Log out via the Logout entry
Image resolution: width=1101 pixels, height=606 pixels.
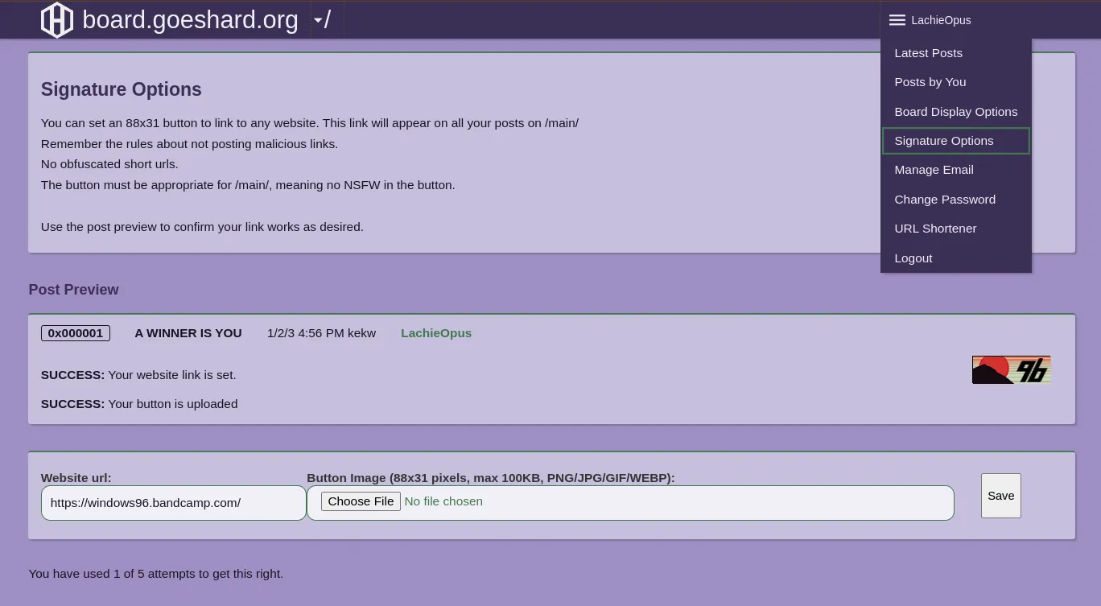click(x=913, y=258)
